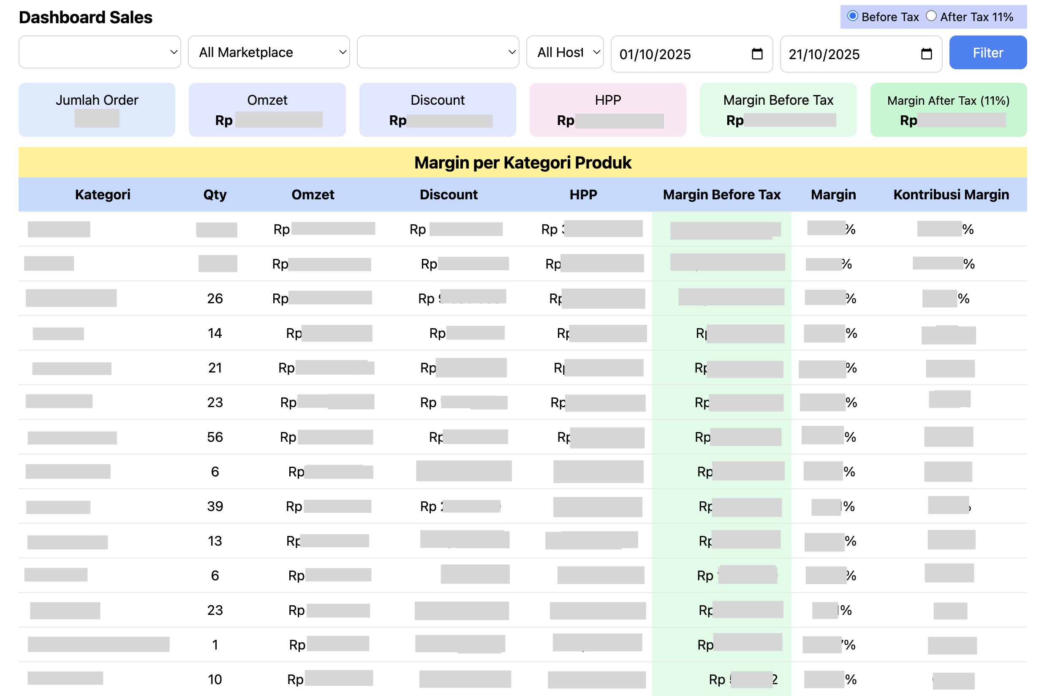Open the All Marketplace dropdown
The width and height of the screenshot is (1039, 696).
click(268, 52)
